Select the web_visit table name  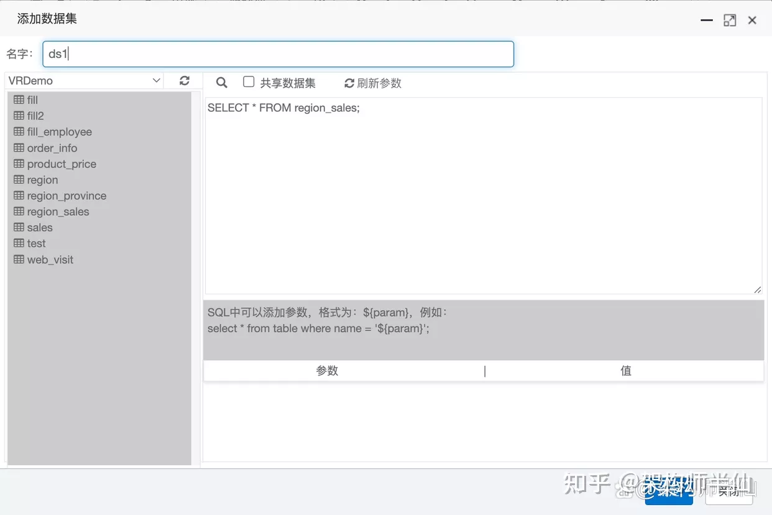pyautogui.click(x=50, y=259)
